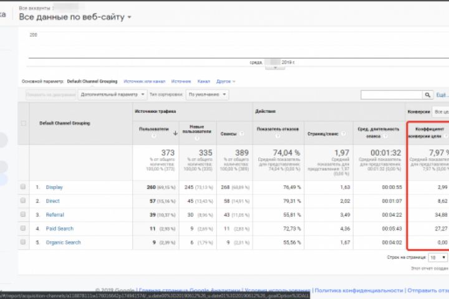Check the Direct row checkbox
Image resolution: width=449 pixels, height=299 pixels.
23,201
